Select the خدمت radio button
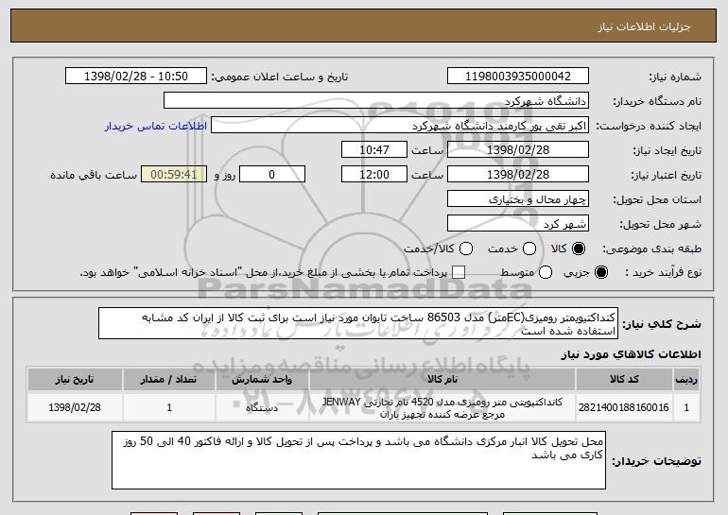This screenshot has height=515, width=728. coord(529,249)
